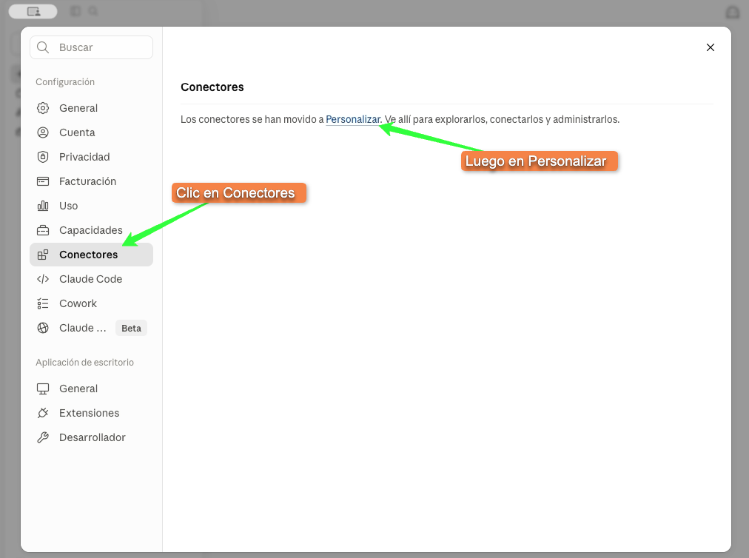
Task: Show the Uso section
Action: (91, 206)
